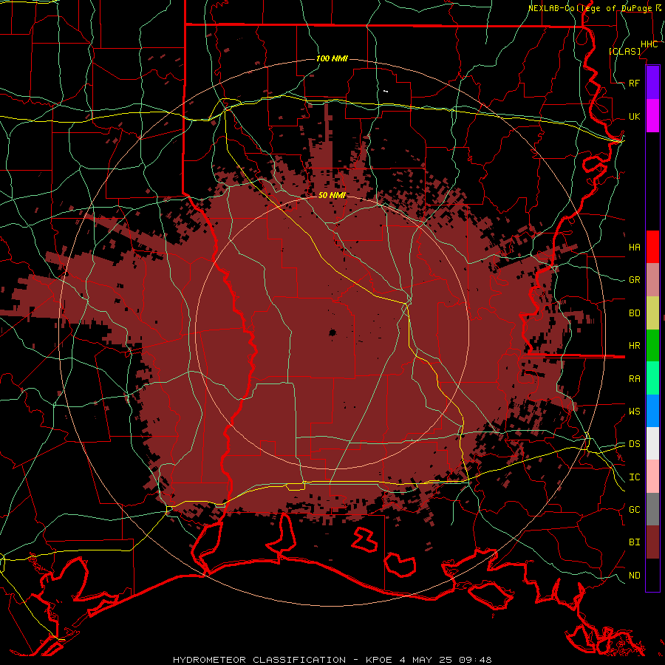665x665 pixels.
Task: Click the HA red legend swatch
Action: tap(652, 247)
